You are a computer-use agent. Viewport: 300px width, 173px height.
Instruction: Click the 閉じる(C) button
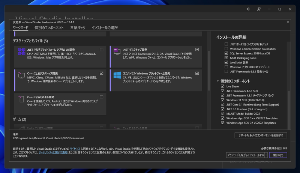pos(278,155)
